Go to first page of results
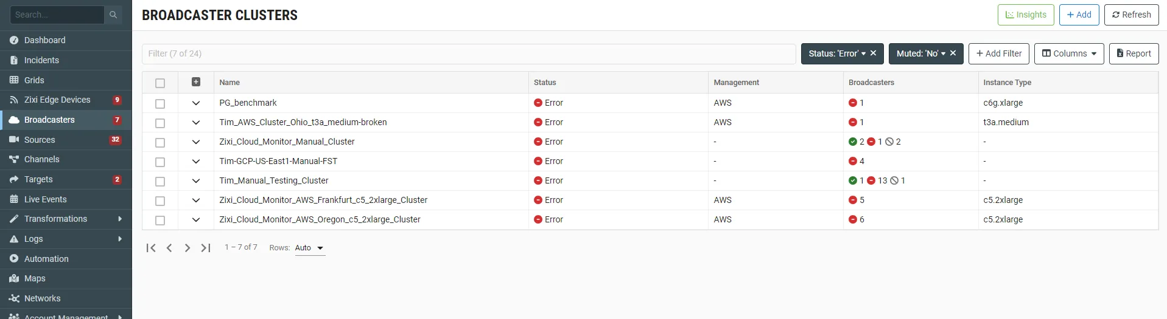 tap(151, 248)
